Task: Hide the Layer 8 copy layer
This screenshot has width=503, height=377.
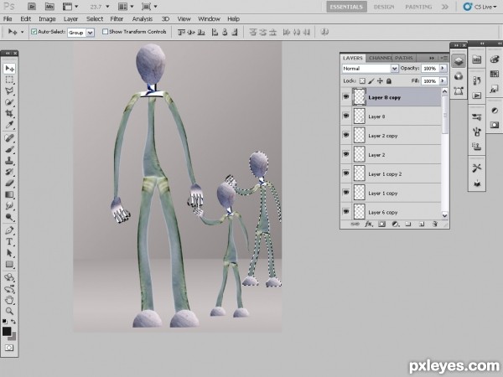Action: click(345, 96)
